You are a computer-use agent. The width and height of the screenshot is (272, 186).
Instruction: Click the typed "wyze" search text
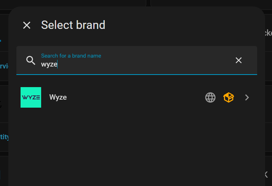49,64
